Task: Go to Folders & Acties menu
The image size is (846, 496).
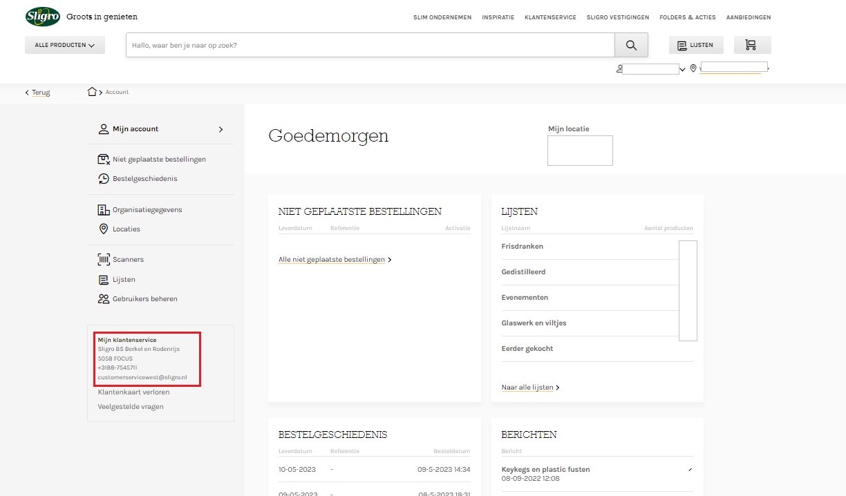Action: (x=687, y=17)
